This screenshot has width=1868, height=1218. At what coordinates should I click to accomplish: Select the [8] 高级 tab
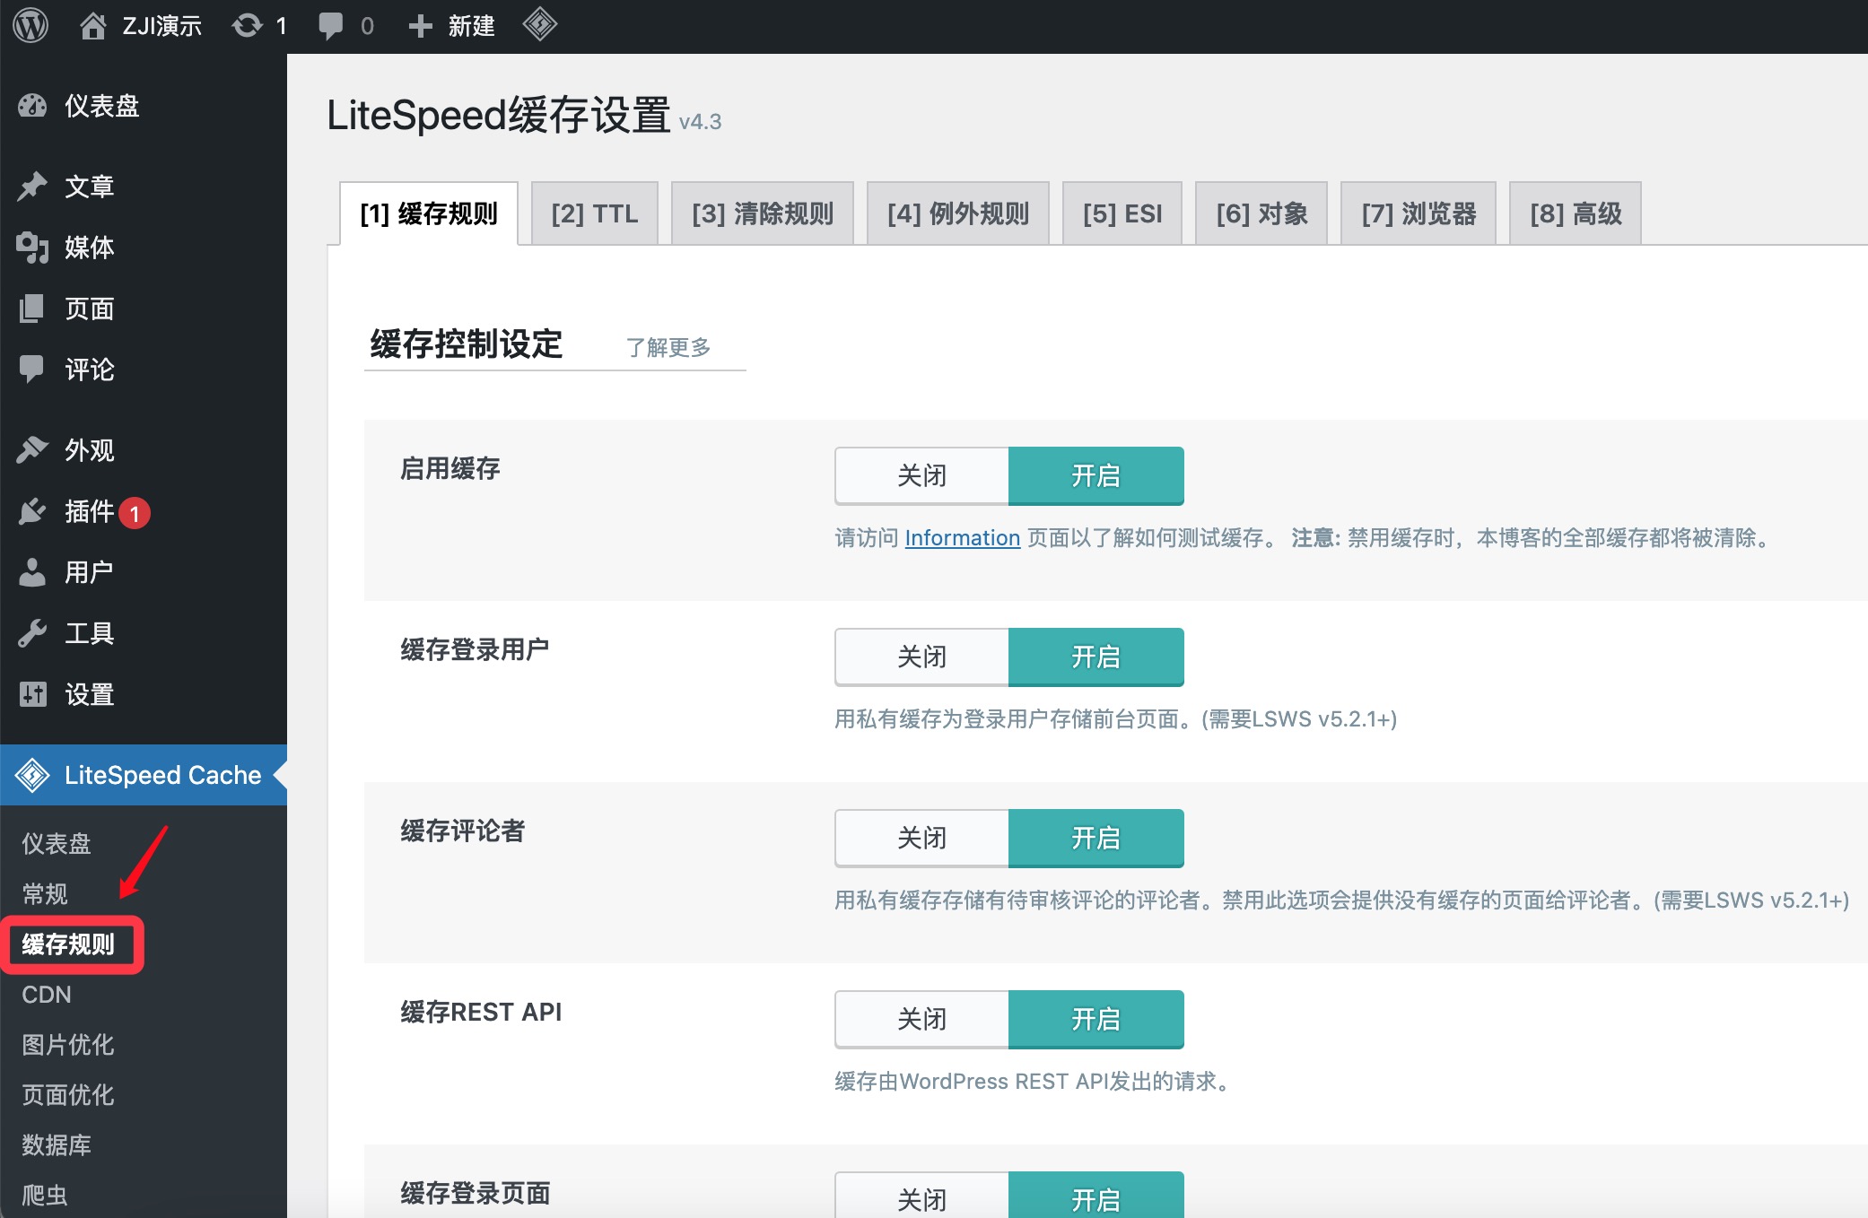(1575, 213)
